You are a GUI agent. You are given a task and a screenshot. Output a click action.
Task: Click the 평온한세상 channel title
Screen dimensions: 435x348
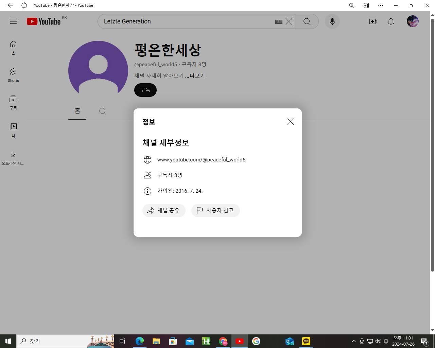168,50
